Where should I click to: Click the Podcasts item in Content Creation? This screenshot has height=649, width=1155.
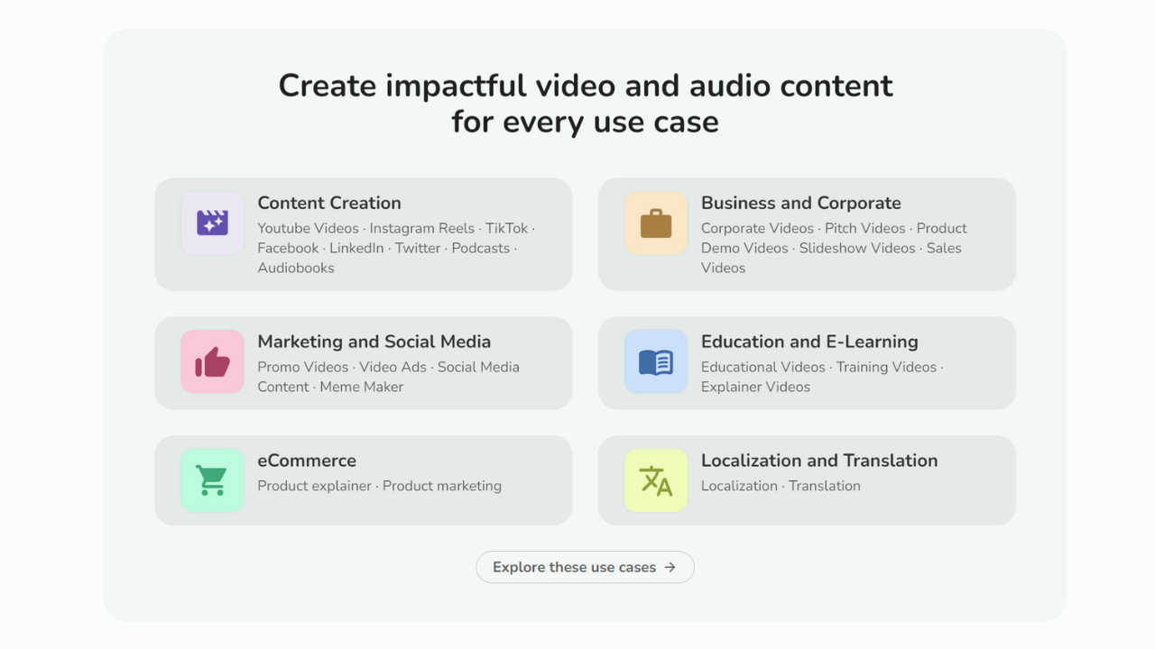tap(481, 248)
